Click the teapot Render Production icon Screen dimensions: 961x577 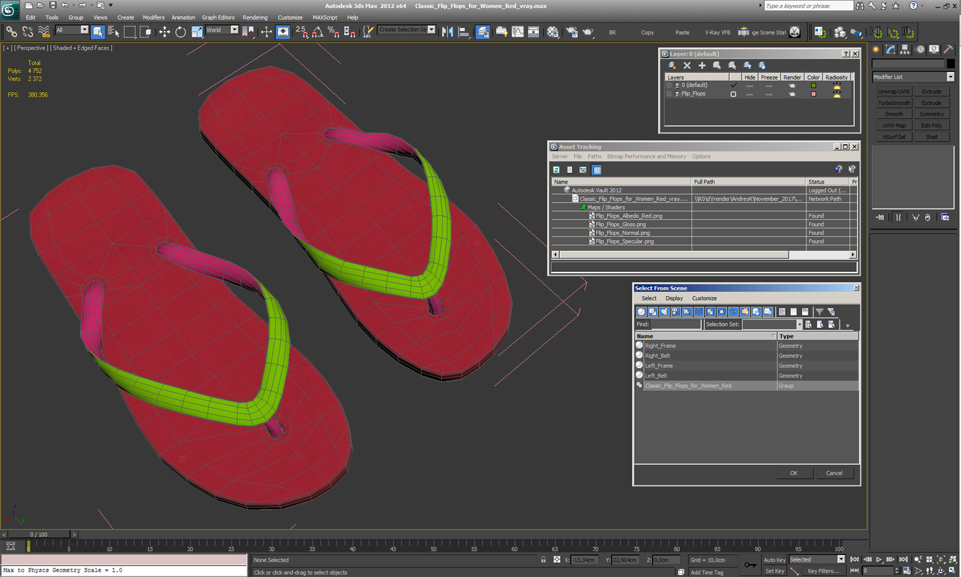588,31
